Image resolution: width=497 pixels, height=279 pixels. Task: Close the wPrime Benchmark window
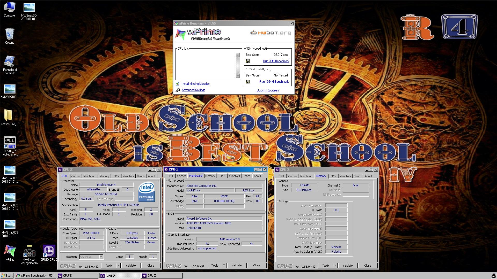click(x=292, y=24)
